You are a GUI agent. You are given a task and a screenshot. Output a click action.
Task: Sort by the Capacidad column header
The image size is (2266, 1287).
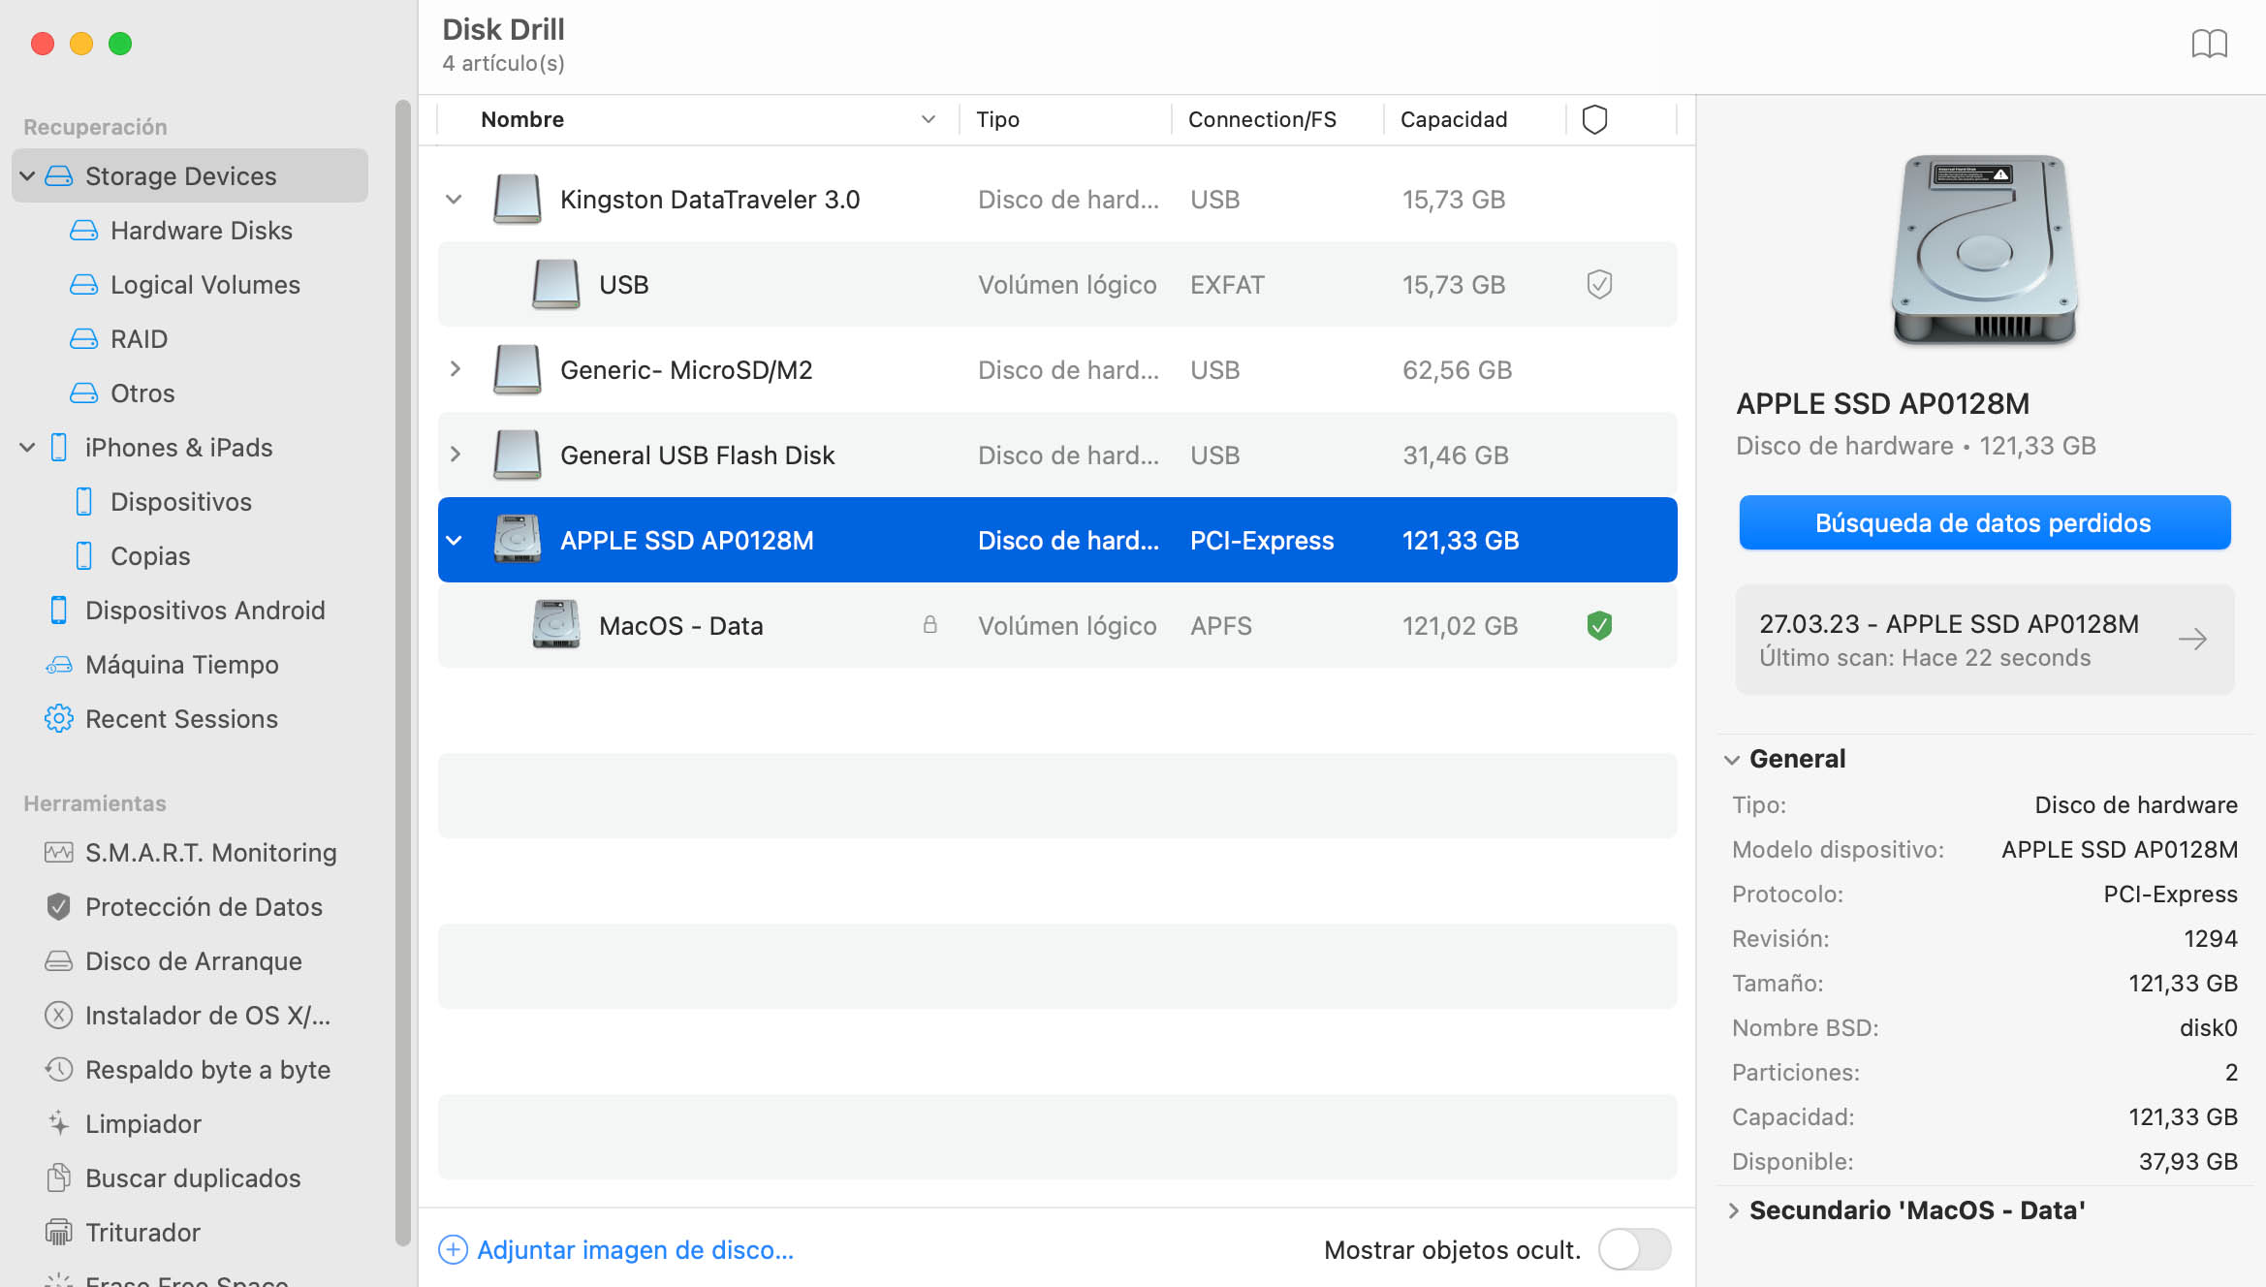(x=1453, y=119)
